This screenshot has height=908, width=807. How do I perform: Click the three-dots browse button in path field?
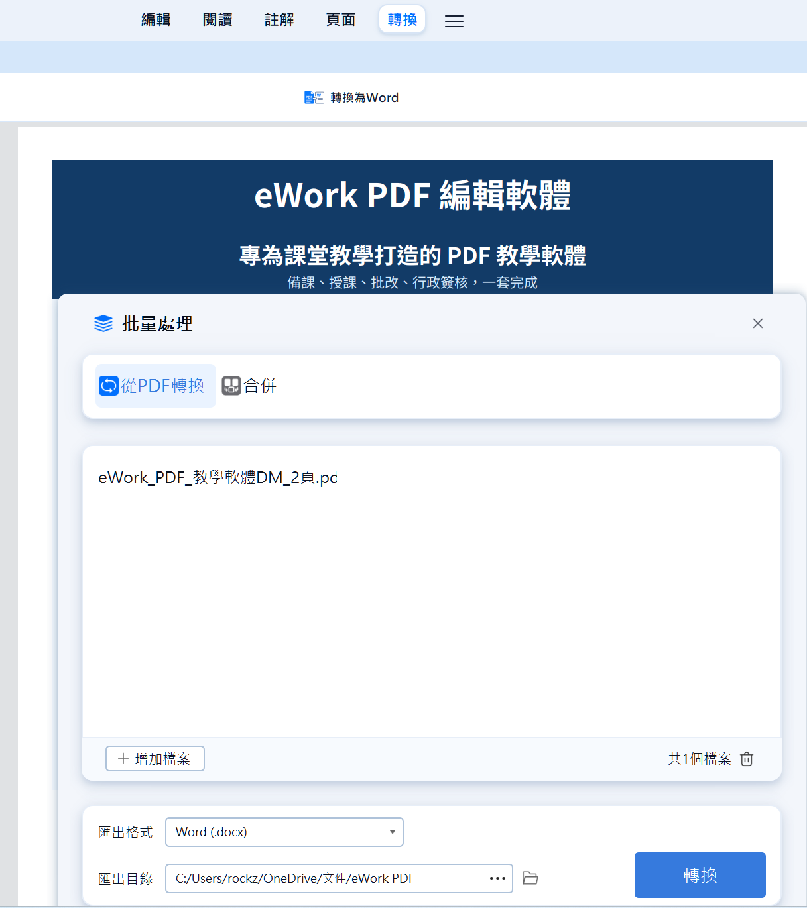coord(497,878)
